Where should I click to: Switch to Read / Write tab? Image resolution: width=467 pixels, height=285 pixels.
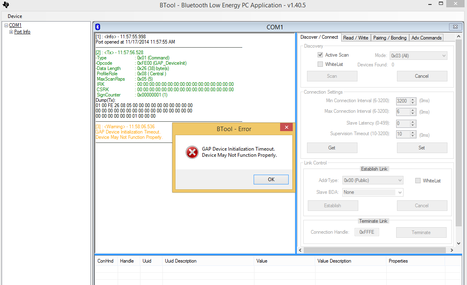pos(355,38)
